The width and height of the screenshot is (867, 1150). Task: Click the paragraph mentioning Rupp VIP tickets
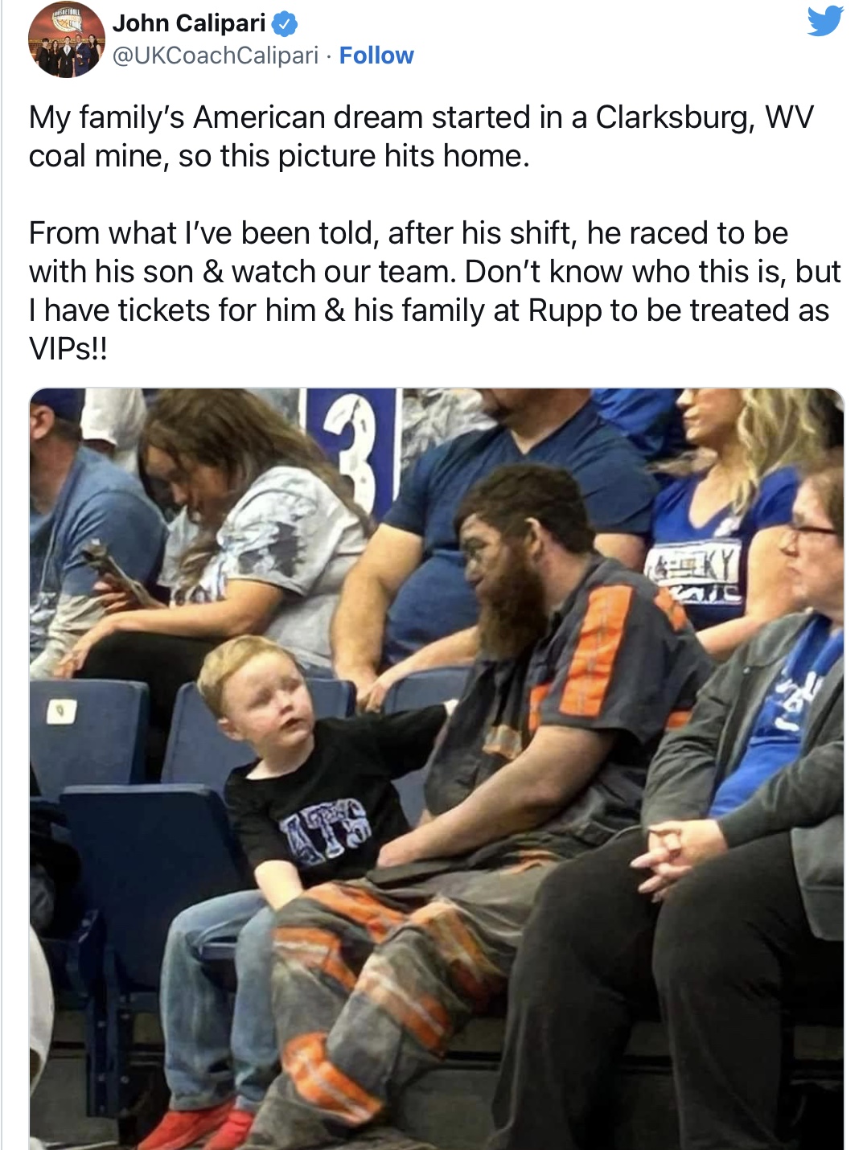(x=434, y=291)
